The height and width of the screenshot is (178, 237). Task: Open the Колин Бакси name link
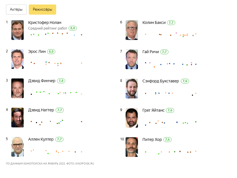click(154, 22)
